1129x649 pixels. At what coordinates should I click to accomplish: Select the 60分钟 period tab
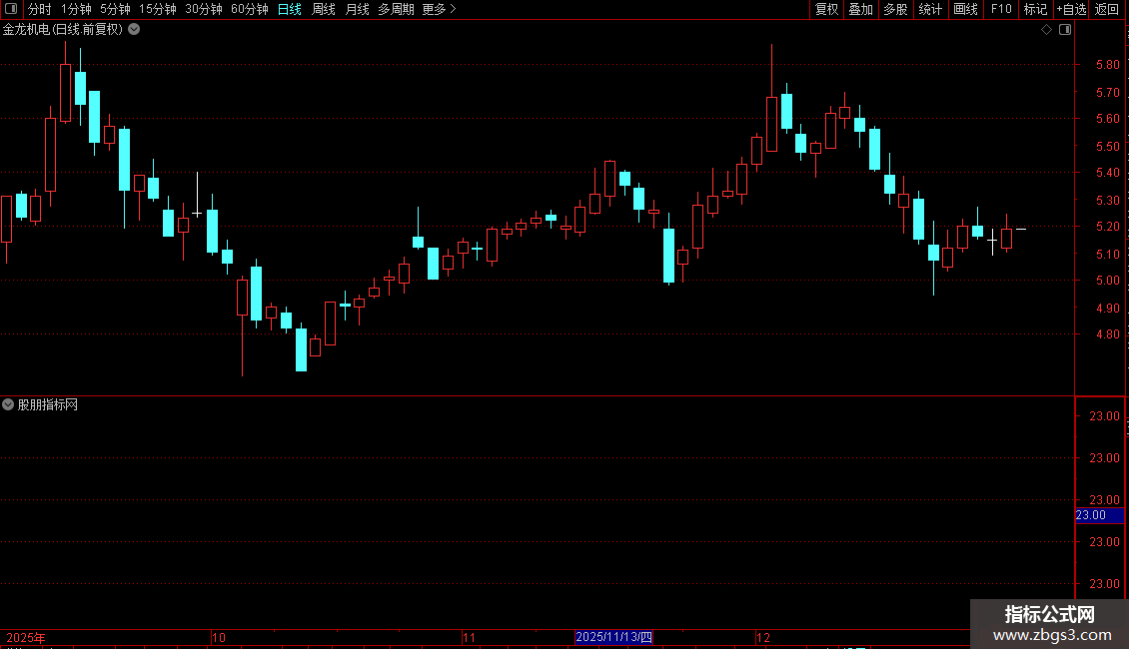(x=249, y=9)
